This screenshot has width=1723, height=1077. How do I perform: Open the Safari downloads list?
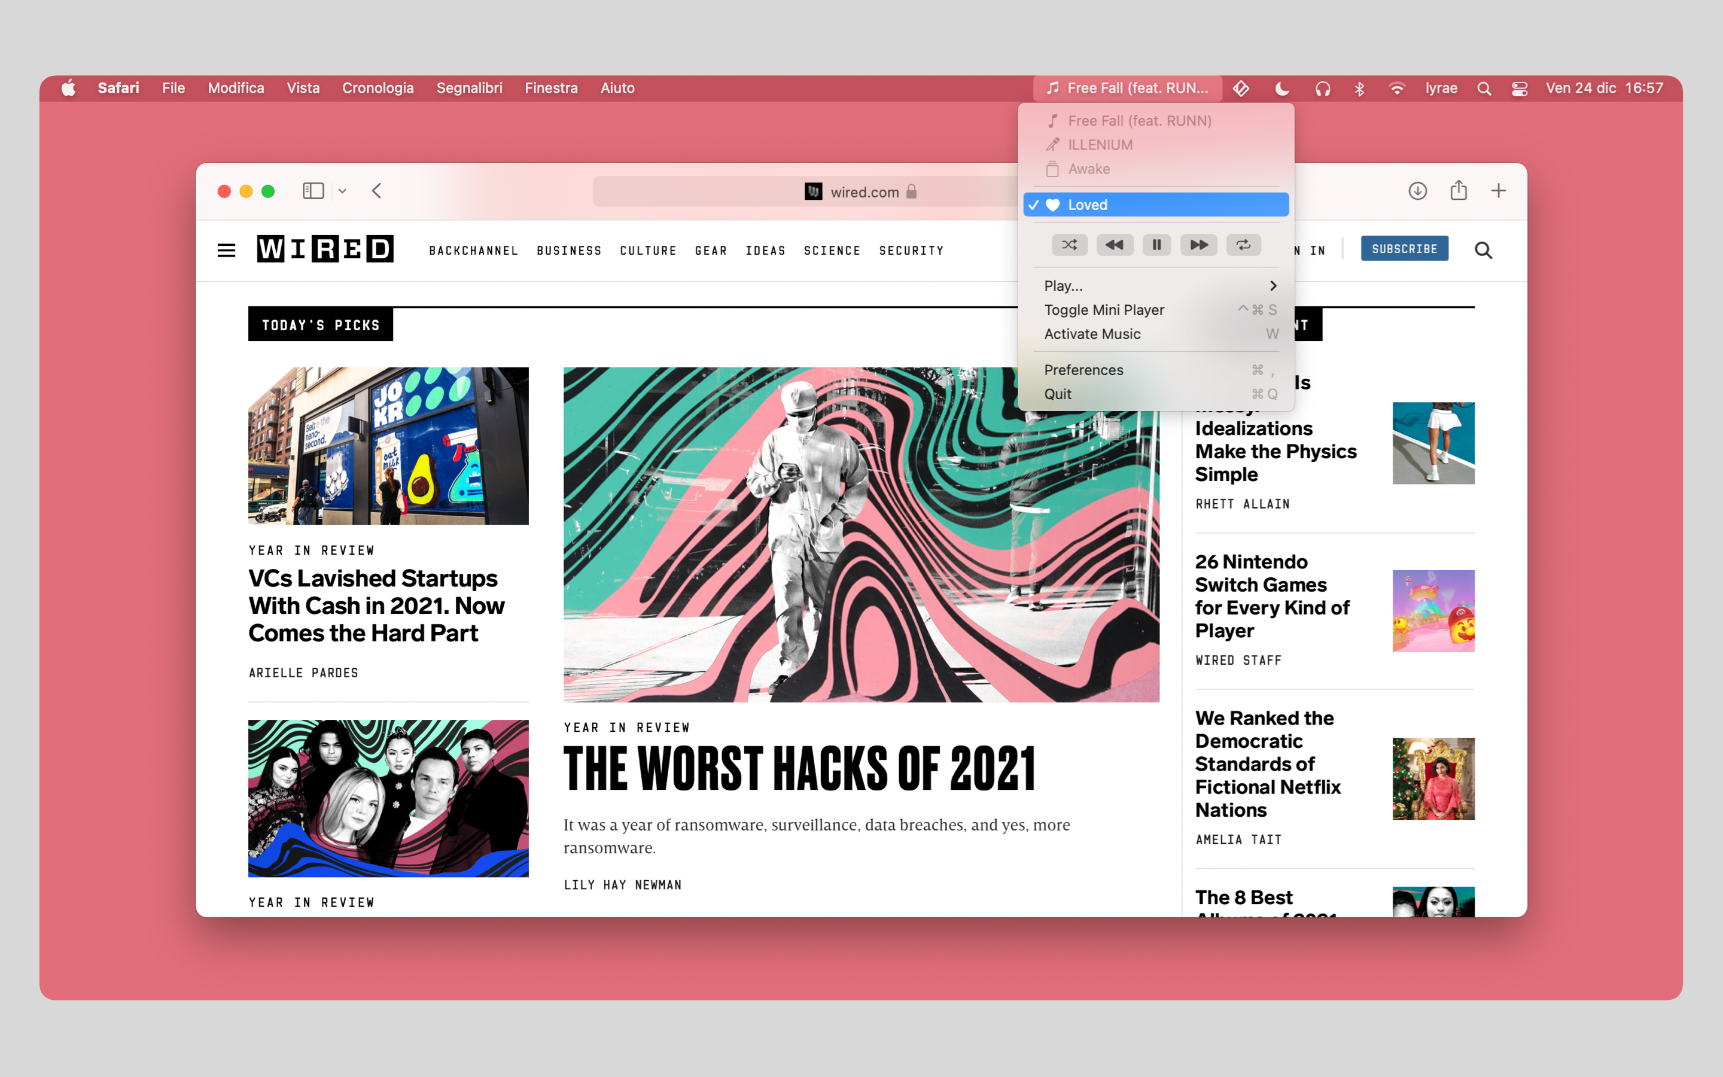tap(1417, 191)
